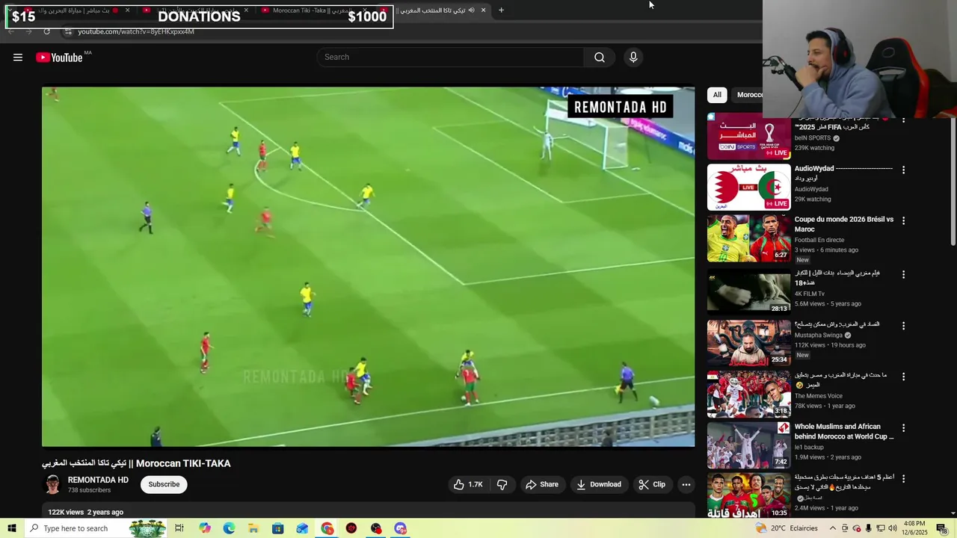
Task: Switch to Chrome on the taskbar
Action: pos(327,528)
